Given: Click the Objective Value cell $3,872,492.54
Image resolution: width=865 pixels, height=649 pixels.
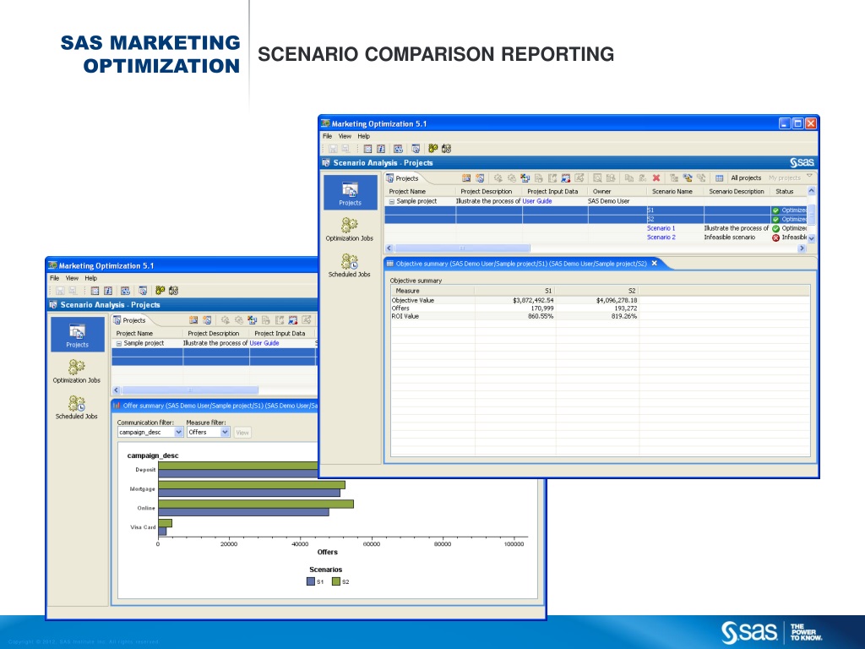Looking at the screenshot, I should [533, 301].
